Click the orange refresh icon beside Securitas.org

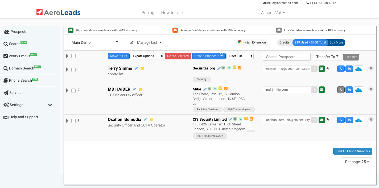240,68
